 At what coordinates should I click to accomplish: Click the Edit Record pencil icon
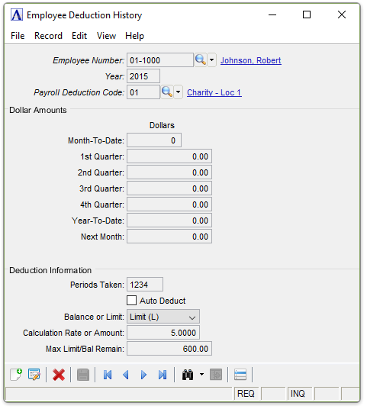34,375
